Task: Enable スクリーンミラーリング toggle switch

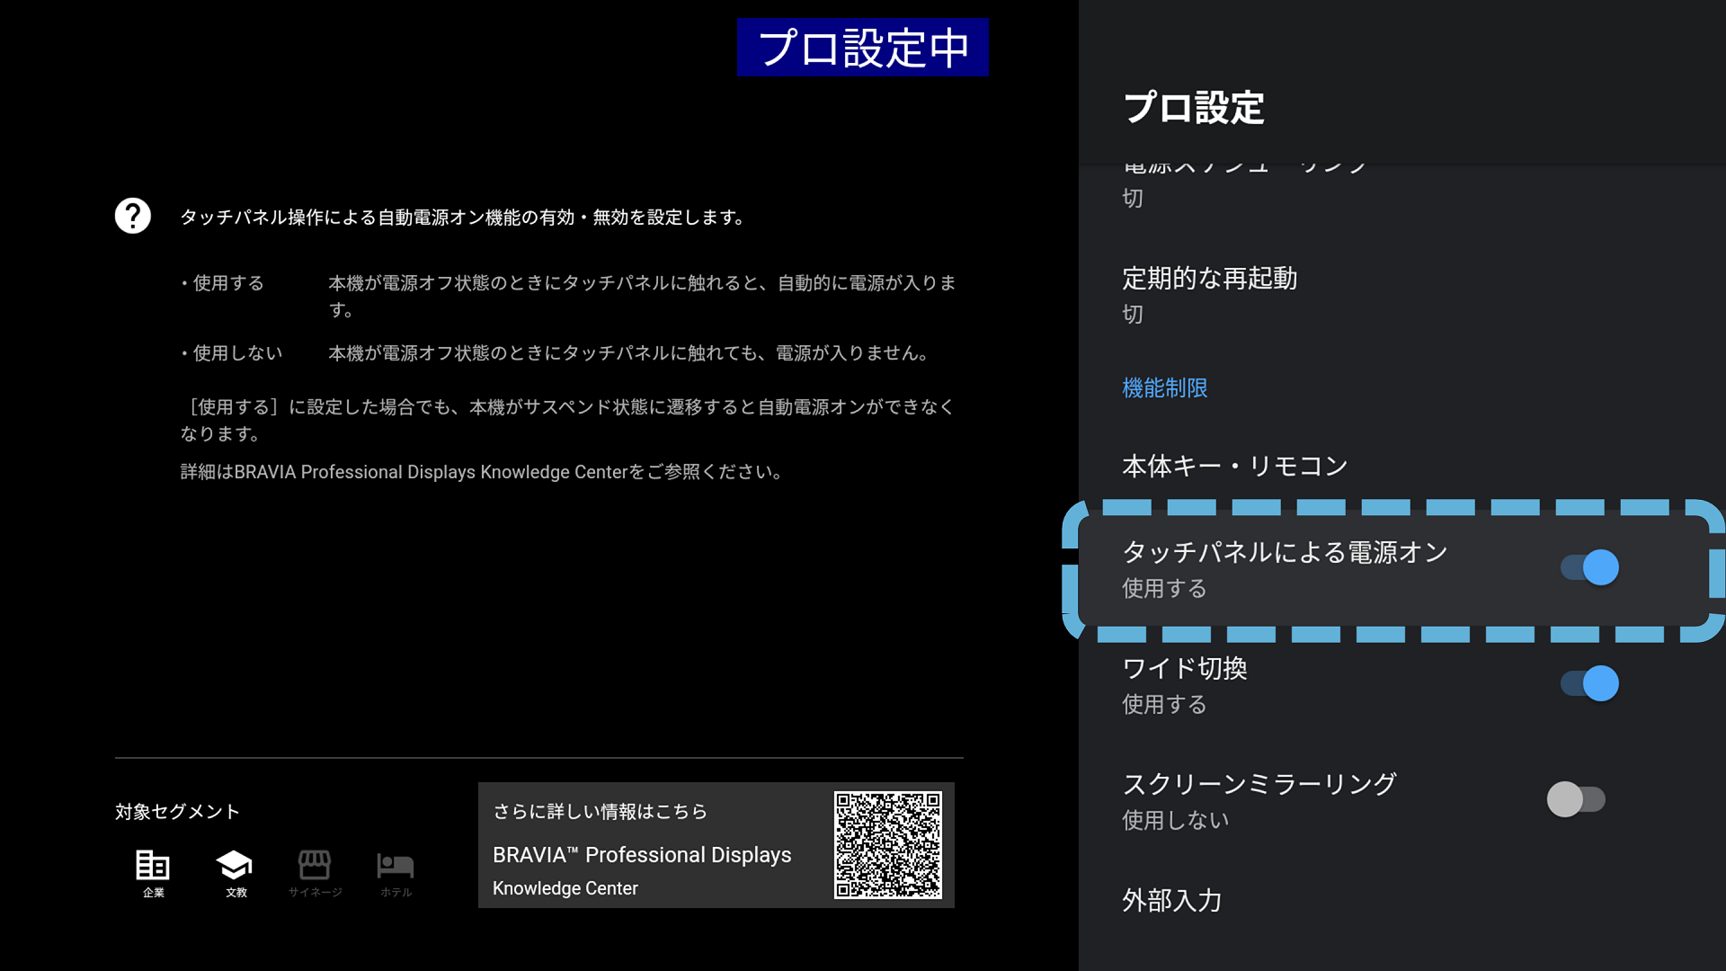Action: point(1576,799)
